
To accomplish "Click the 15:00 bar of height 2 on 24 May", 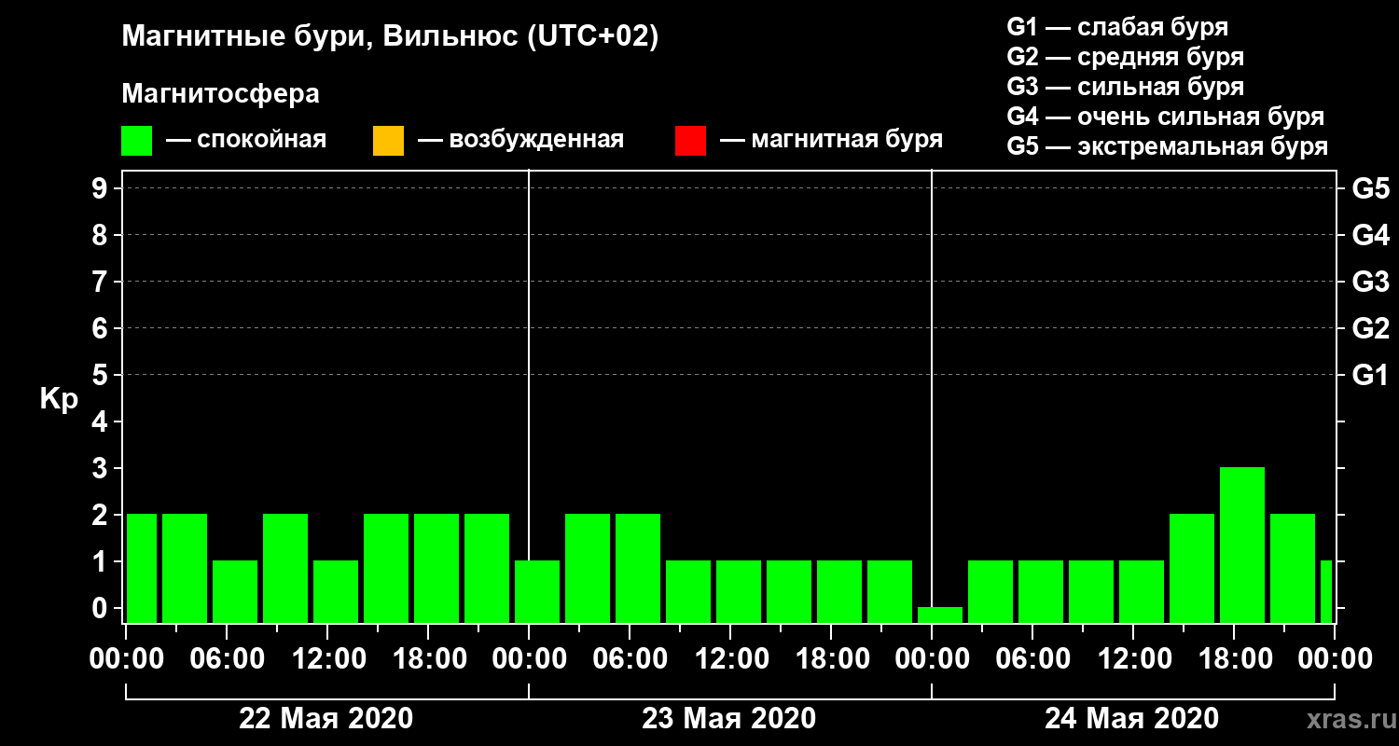I will (x=1192, y=568).
